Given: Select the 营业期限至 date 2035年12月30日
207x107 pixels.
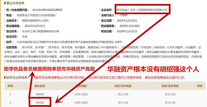Looking at the screenshot, I should pos(130,26).
